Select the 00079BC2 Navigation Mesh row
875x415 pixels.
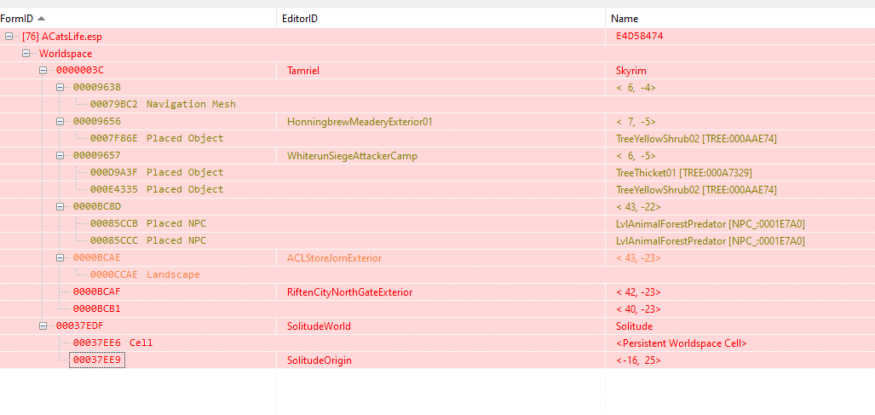438,104
